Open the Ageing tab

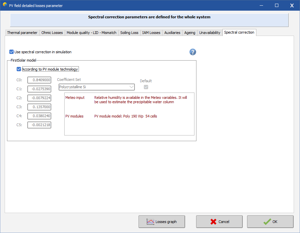(189, 33)
